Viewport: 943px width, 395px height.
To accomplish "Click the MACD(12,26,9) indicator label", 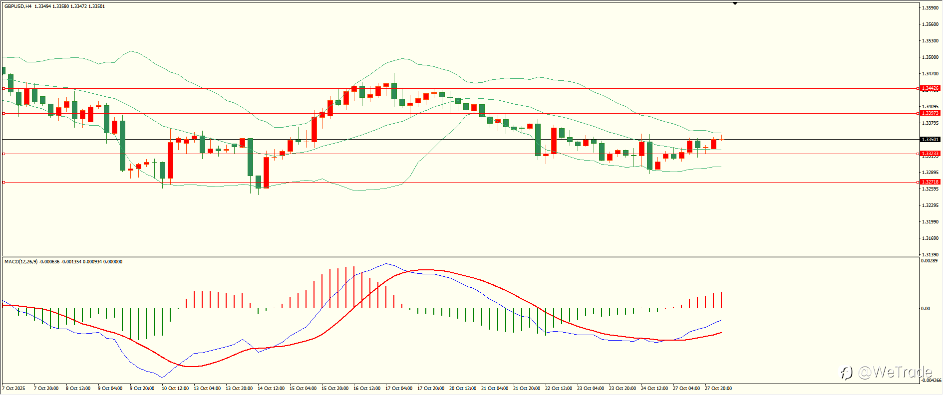I will pyautogui.click(x=20, y=262).
